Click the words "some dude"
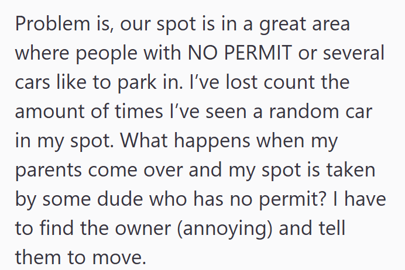This screenshot has width=405, height=270. pos(92,199)
